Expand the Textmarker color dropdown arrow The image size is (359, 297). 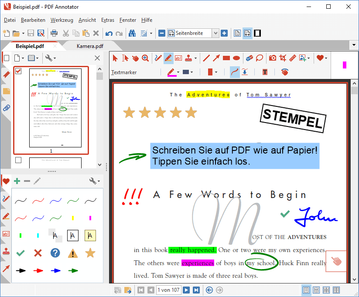(x=178, y=72)
